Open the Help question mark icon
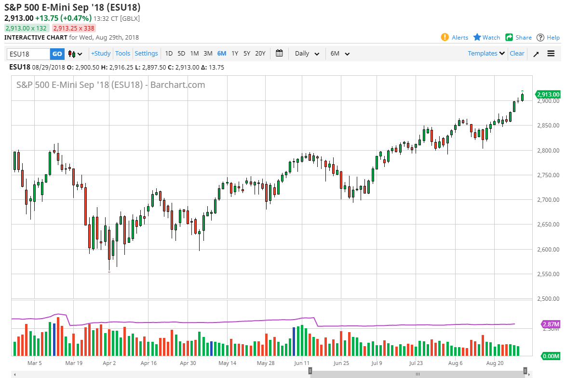The height and width of the screenshot is (378, 566). (540, 37)
